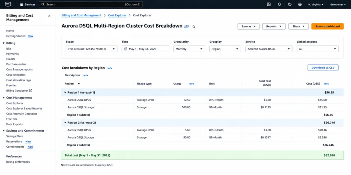The width and height of the screenshot is (351, 175).
Task: Open the Scope account dropdown
Action: [92, 49]
